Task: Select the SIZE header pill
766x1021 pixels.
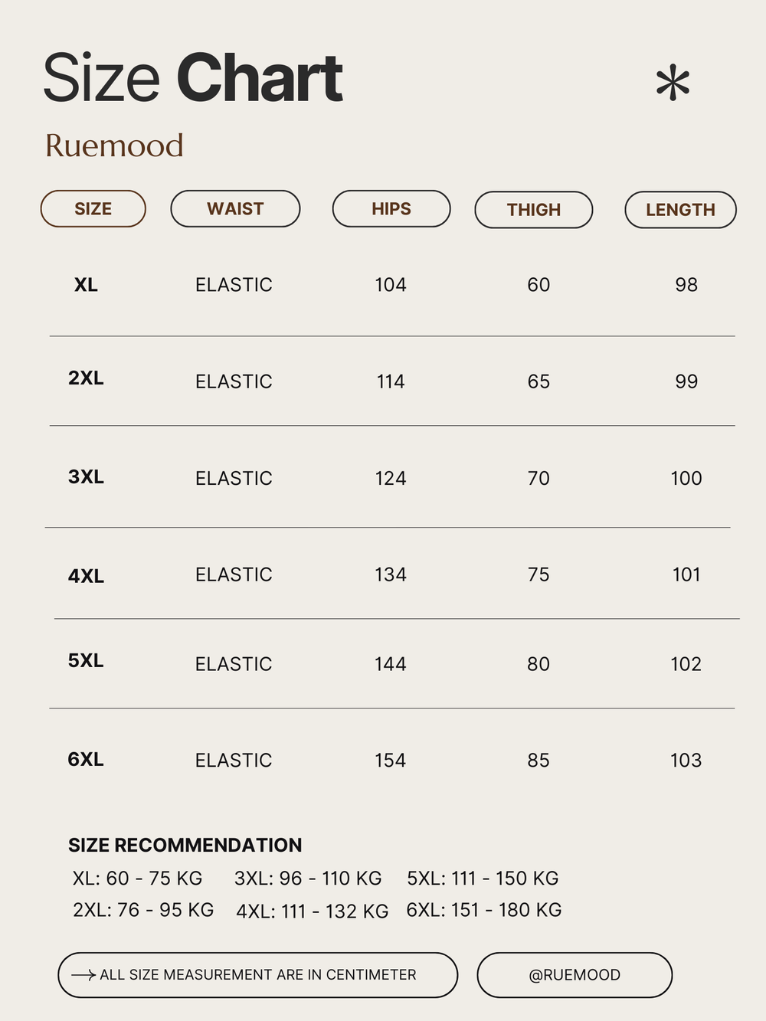Action: coord(93,209)
